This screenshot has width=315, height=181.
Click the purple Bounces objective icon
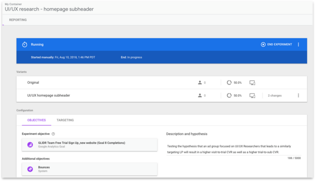click(30, 169)
